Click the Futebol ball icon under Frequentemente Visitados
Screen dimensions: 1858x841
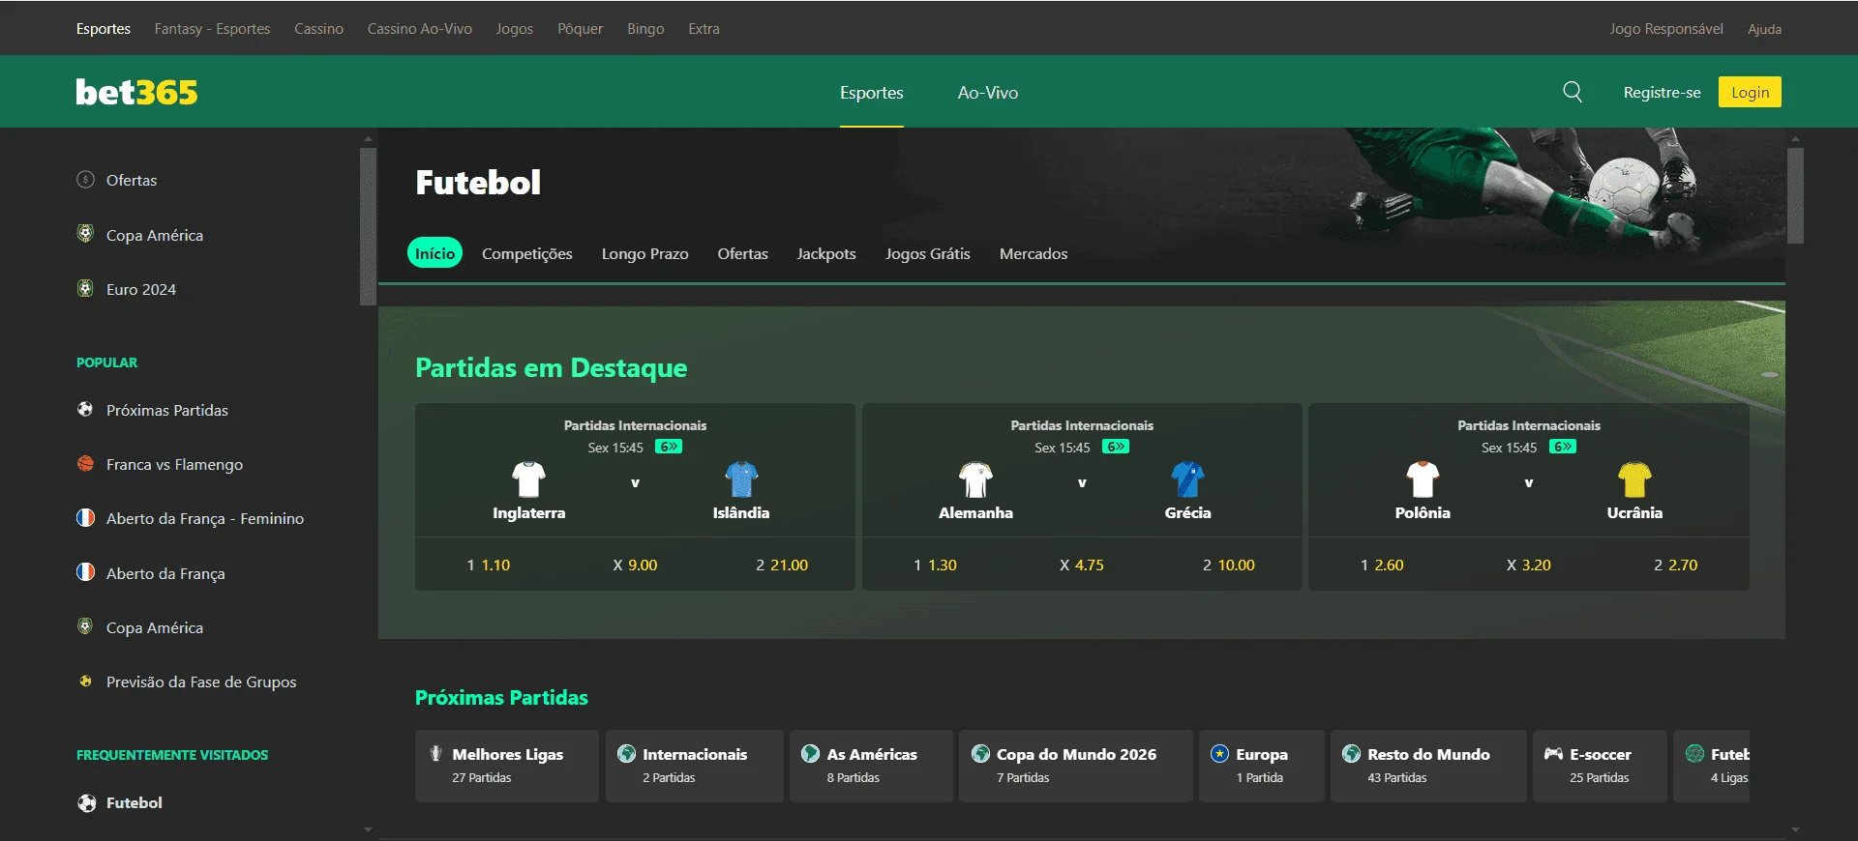click(x=86, y=802)
